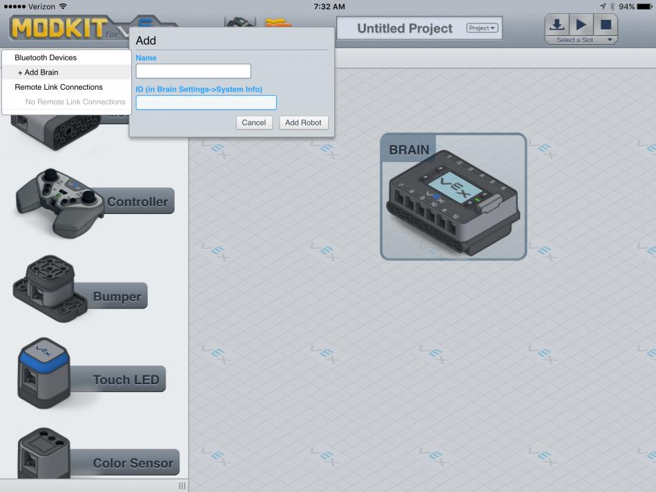Select the Bluetooth Devices menu header
656x492 pixels.
point(46,58)
